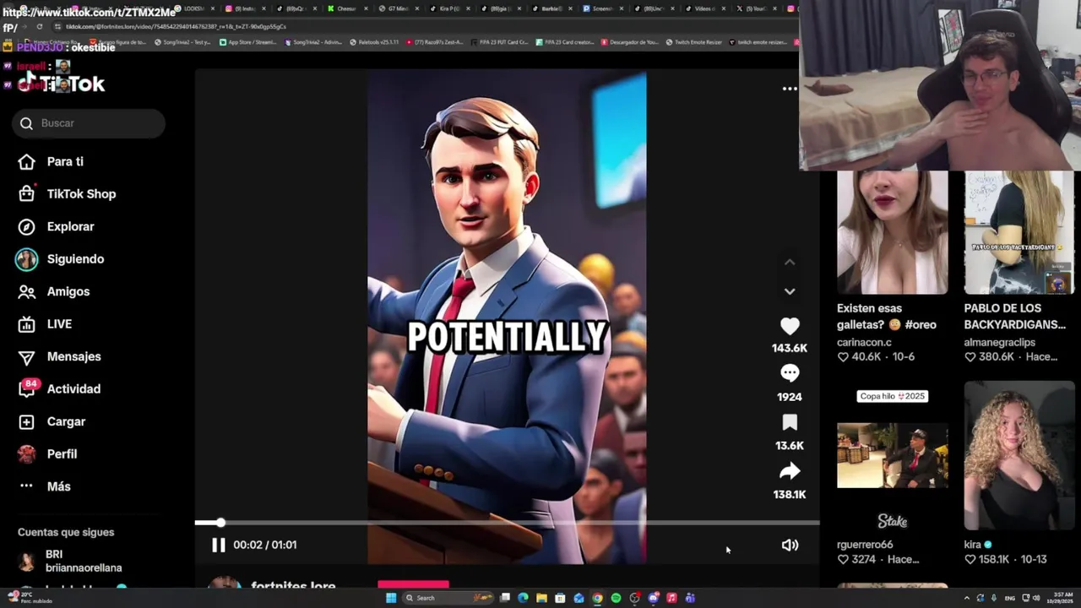Open the Twitch Emote Resizer bookmark
This screenshot has width=1081, height=608.
[694, 41]
